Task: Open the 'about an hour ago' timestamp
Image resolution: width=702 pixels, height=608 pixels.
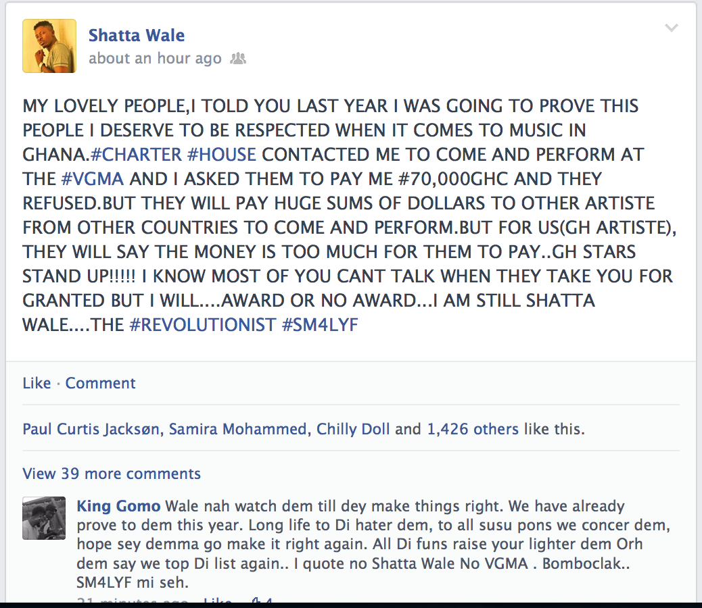Action: pos(155,59)
